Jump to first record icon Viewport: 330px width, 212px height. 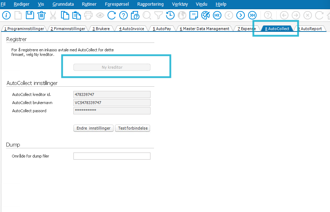coord(217,15)
